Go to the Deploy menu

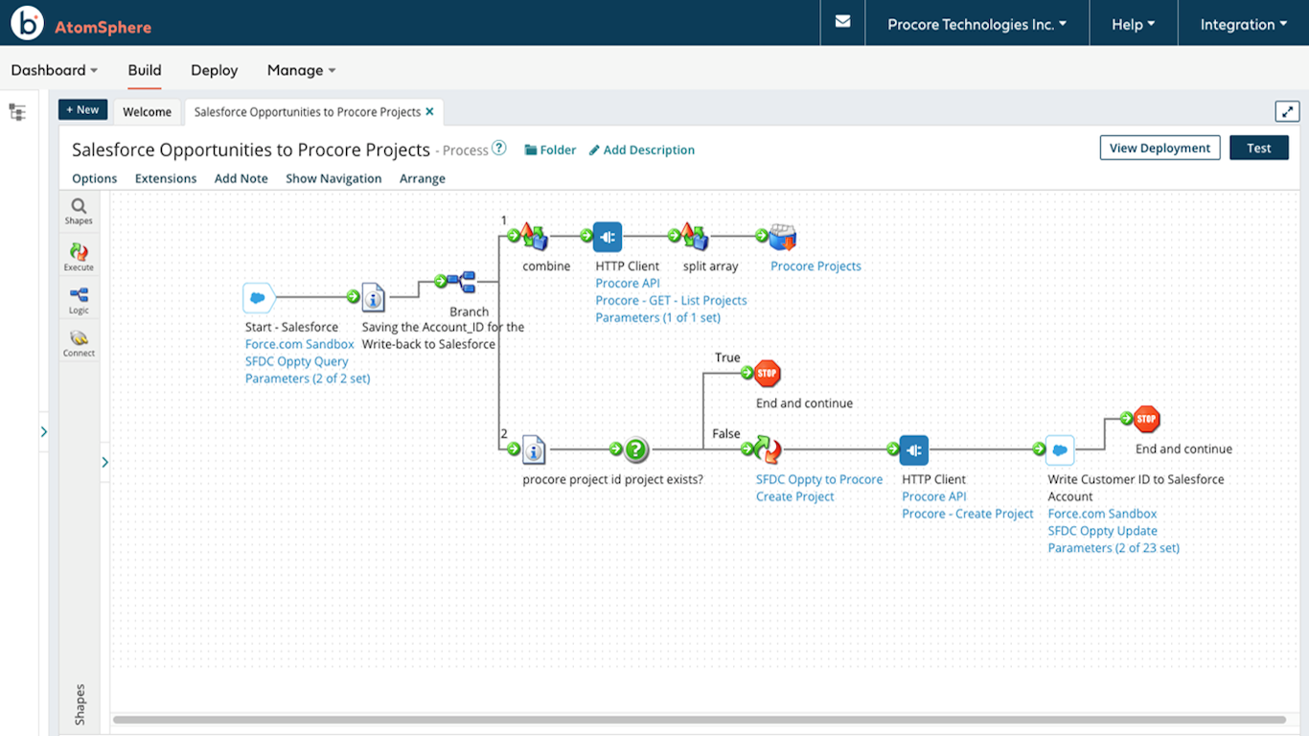point(214,70)
